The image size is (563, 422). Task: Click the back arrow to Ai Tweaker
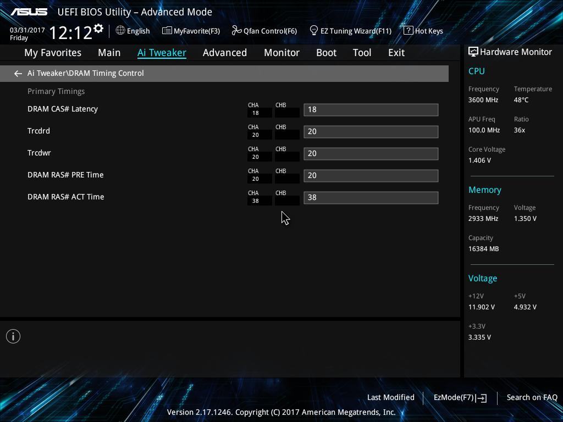click(x=18, y=74)
